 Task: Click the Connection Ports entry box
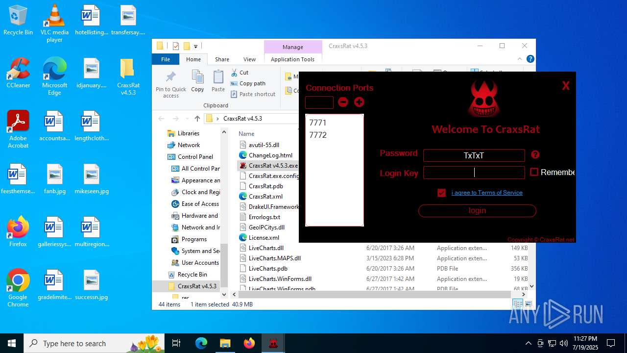coord(319,102)
